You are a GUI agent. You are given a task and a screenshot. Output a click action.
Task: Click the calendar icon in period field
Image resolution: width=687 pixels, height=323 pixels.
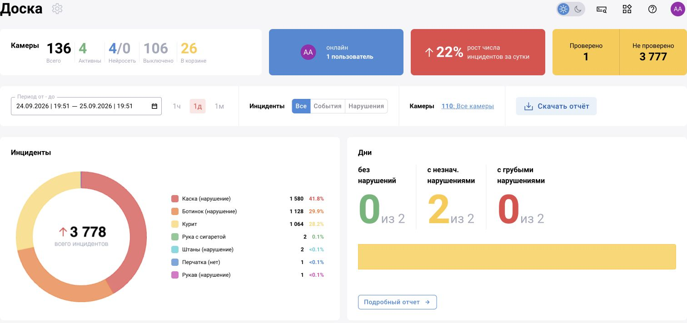[x=154, y=106]
